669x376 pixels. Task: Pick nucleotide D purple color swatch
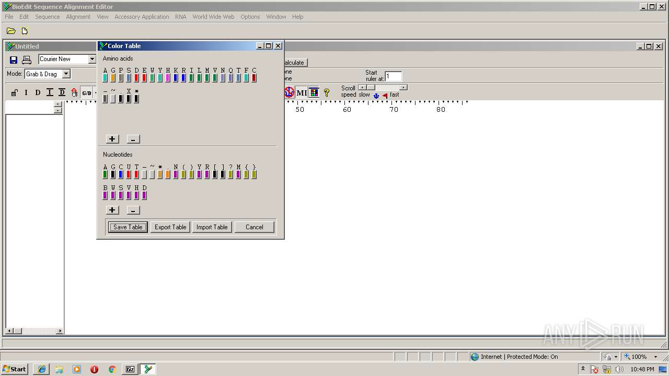pyautogui.click(x=144, y=195)
